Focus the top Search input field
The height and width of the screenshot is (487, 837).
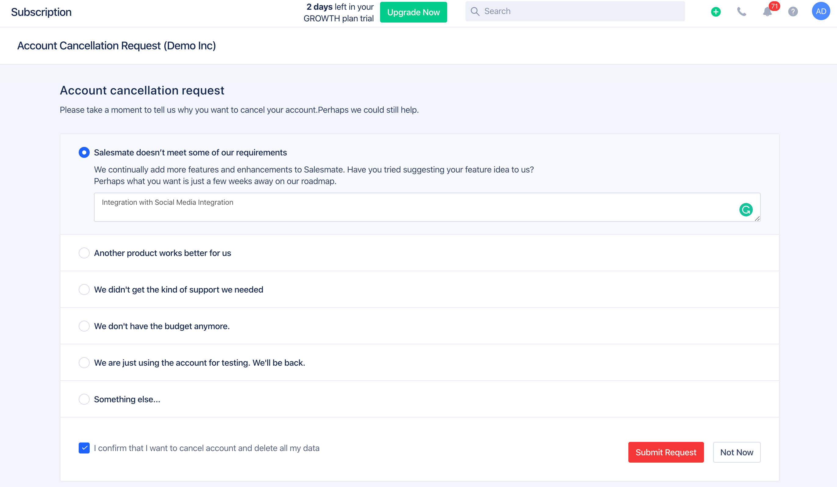click(x=581, y=11)
